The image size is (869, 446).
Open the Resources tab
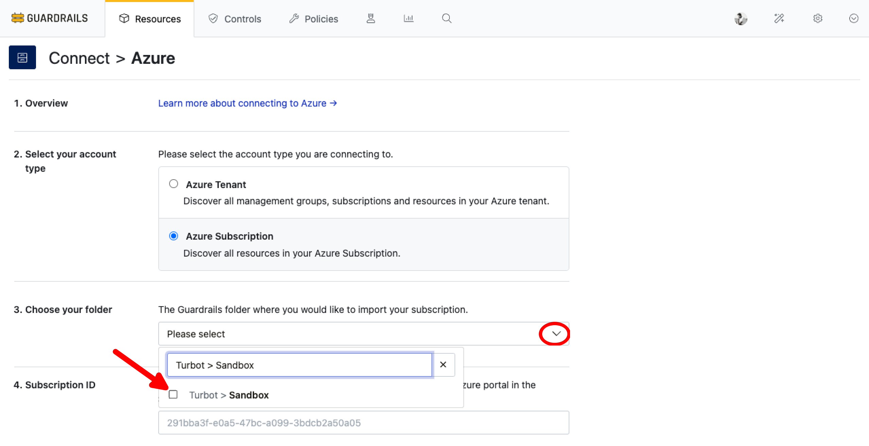[150, 19]
